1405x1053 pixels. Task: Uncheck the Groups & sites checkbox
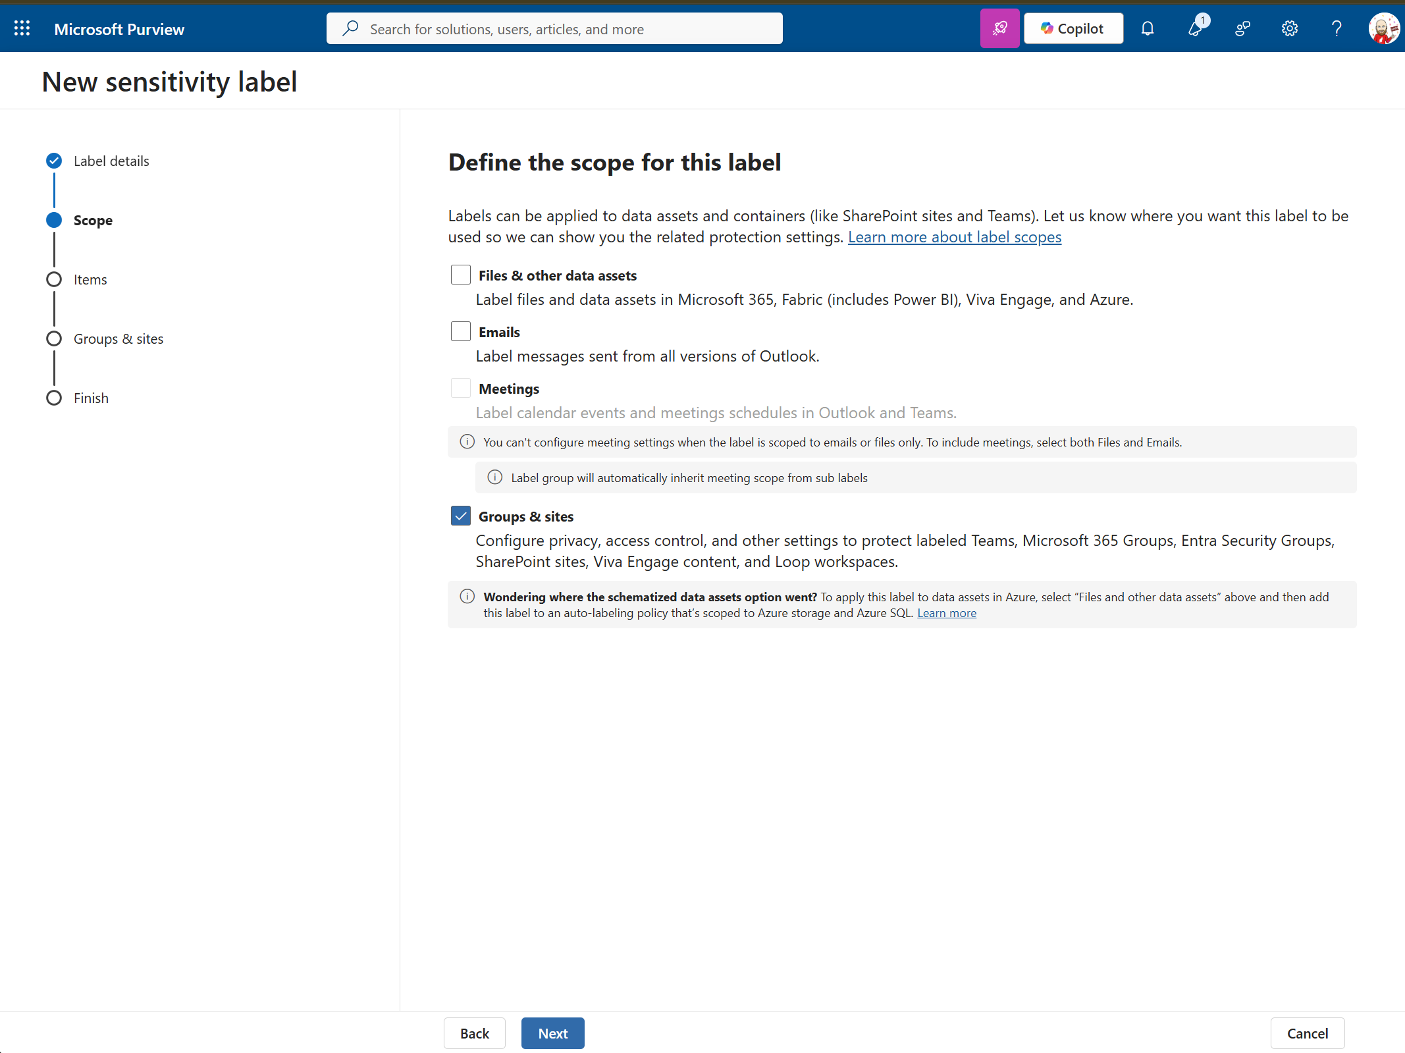(x=461, y=516)
